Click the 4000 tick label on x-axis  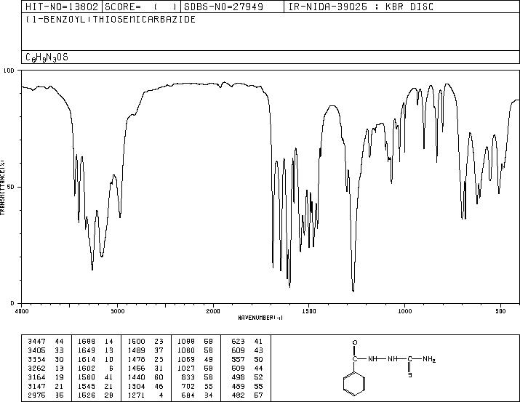(x=22, y=310)
